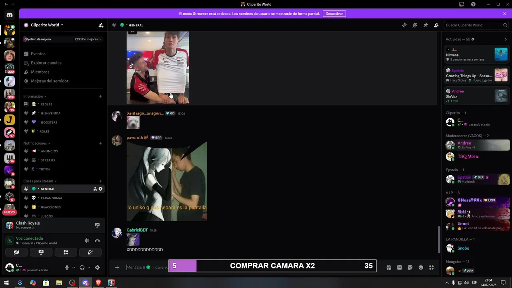Start an activity in voice panel
512x288 pixels.
tap(66, 252)
